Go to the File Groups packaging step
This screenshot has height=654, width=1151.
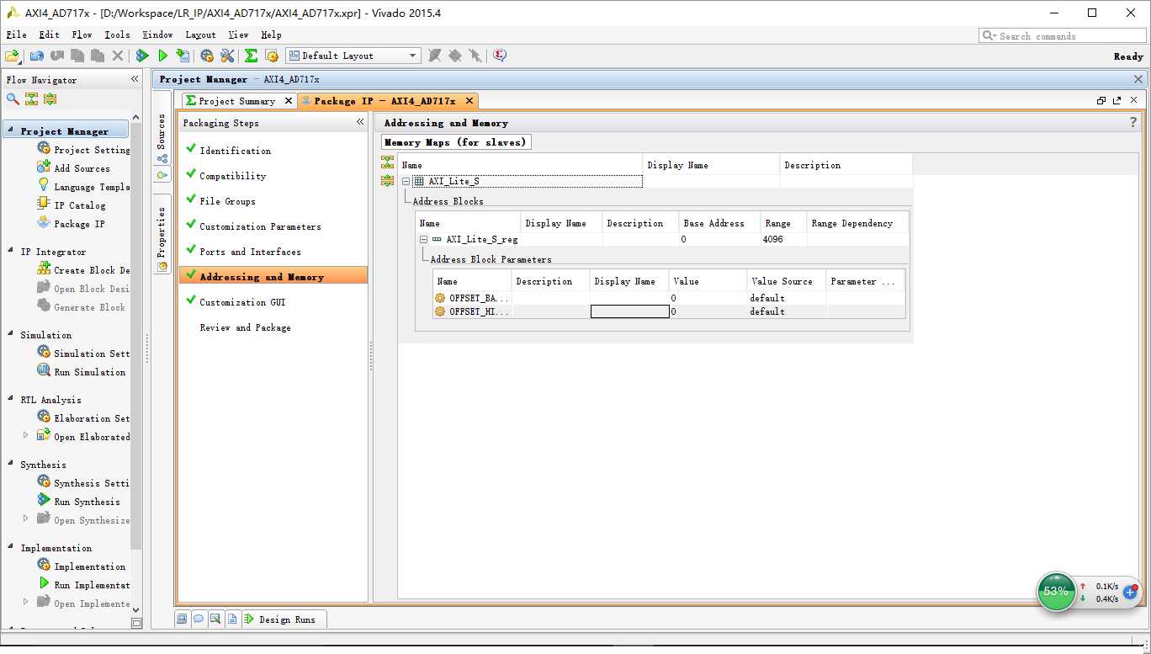tap(227, 201)
